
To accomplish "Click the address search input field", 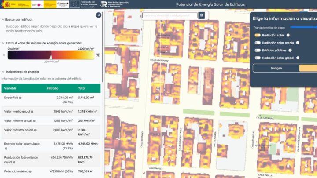I will tap(170, 15).
